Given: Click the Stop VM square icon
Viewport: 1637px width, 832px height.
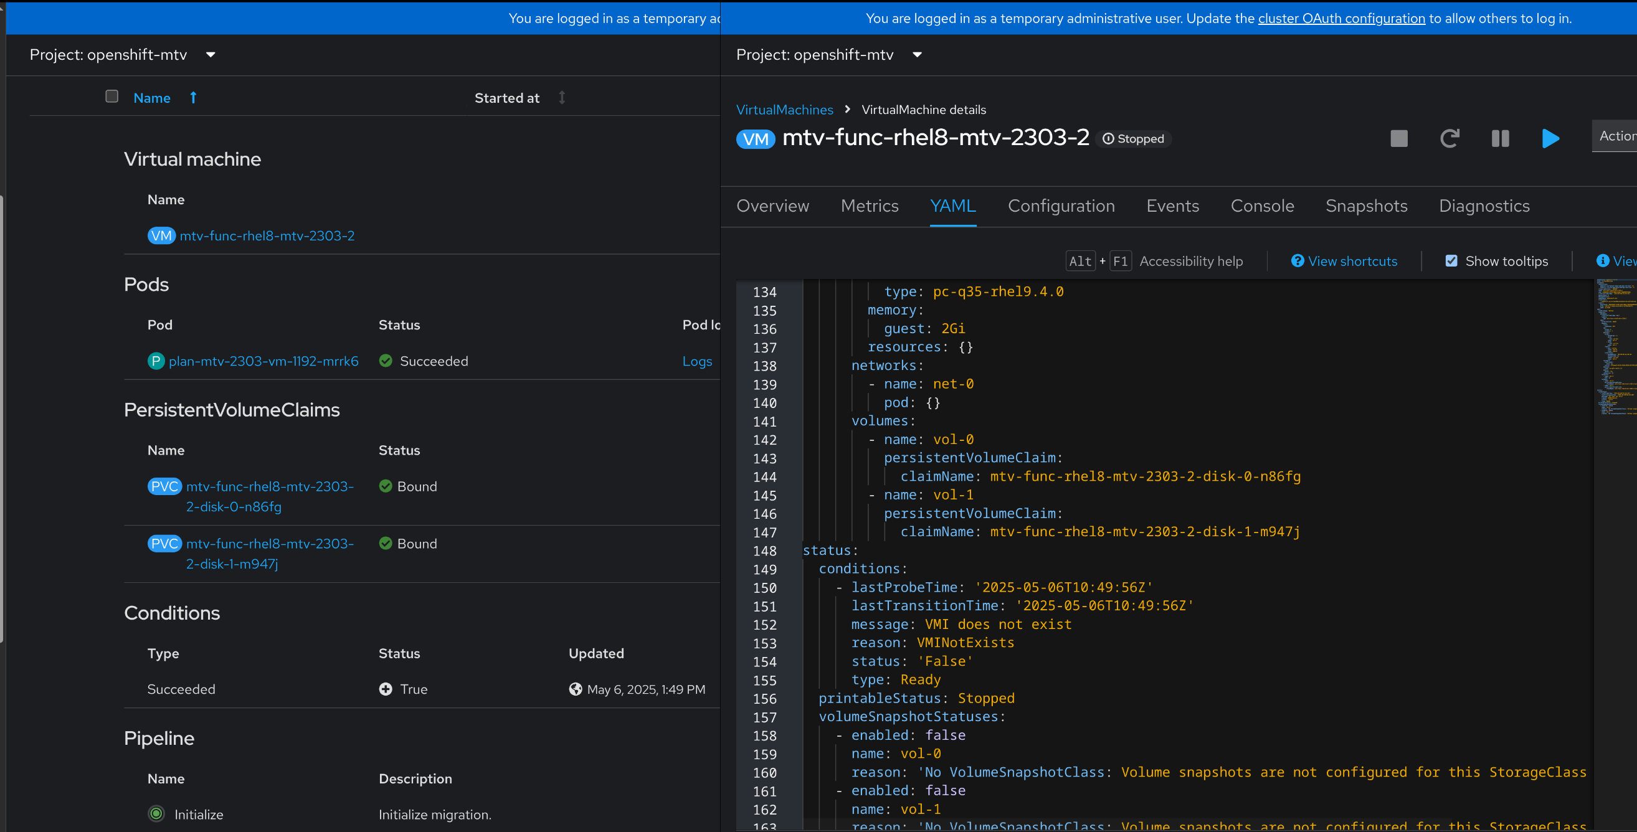Looking at the screenshot, I should point(1398,138).
